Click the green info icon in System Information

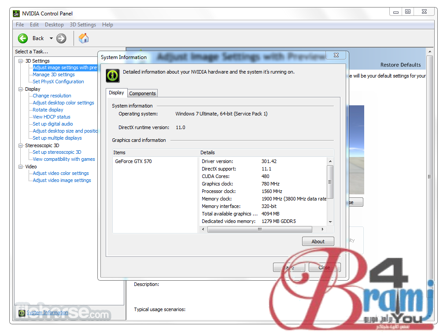pos(113,75)
